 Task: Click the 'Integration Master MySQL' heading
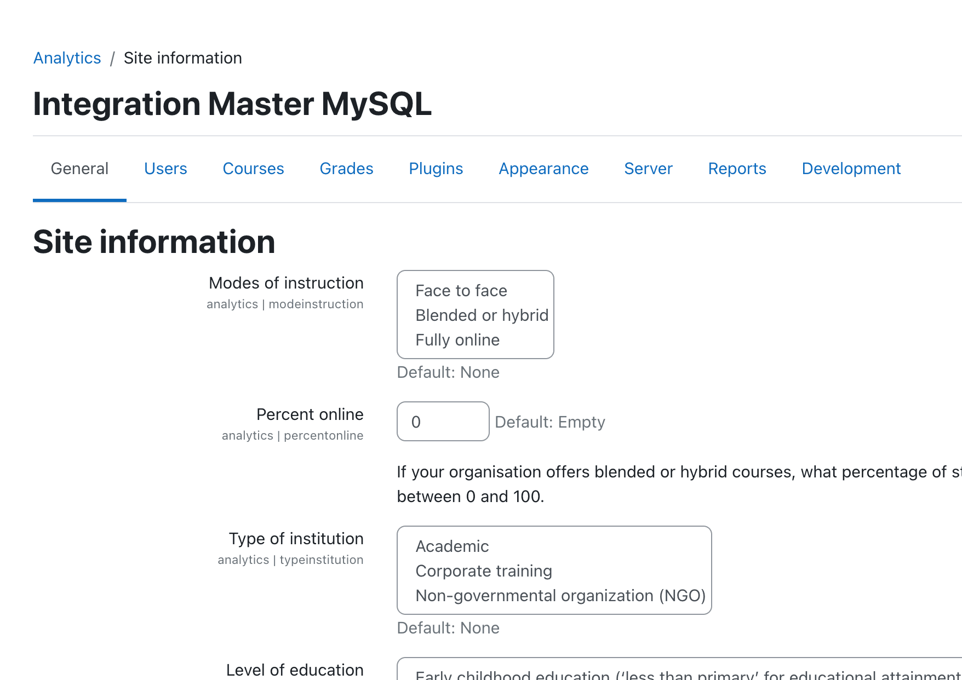pos(232,104)
